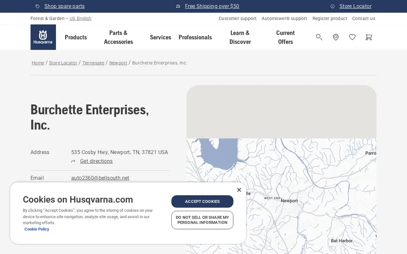This screenshot has width=407, height=254.
Task: Open the Cookie Policy link
Action: (x=36, y=229)
